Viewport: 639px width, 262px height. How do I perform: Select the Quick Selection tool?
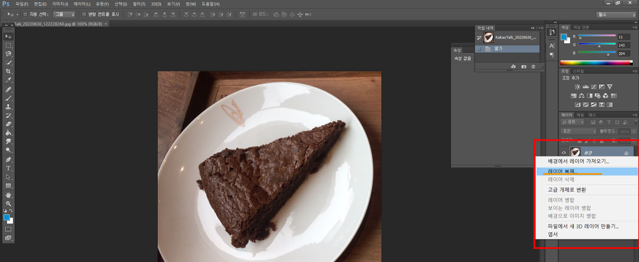click(x=8, y=62)
